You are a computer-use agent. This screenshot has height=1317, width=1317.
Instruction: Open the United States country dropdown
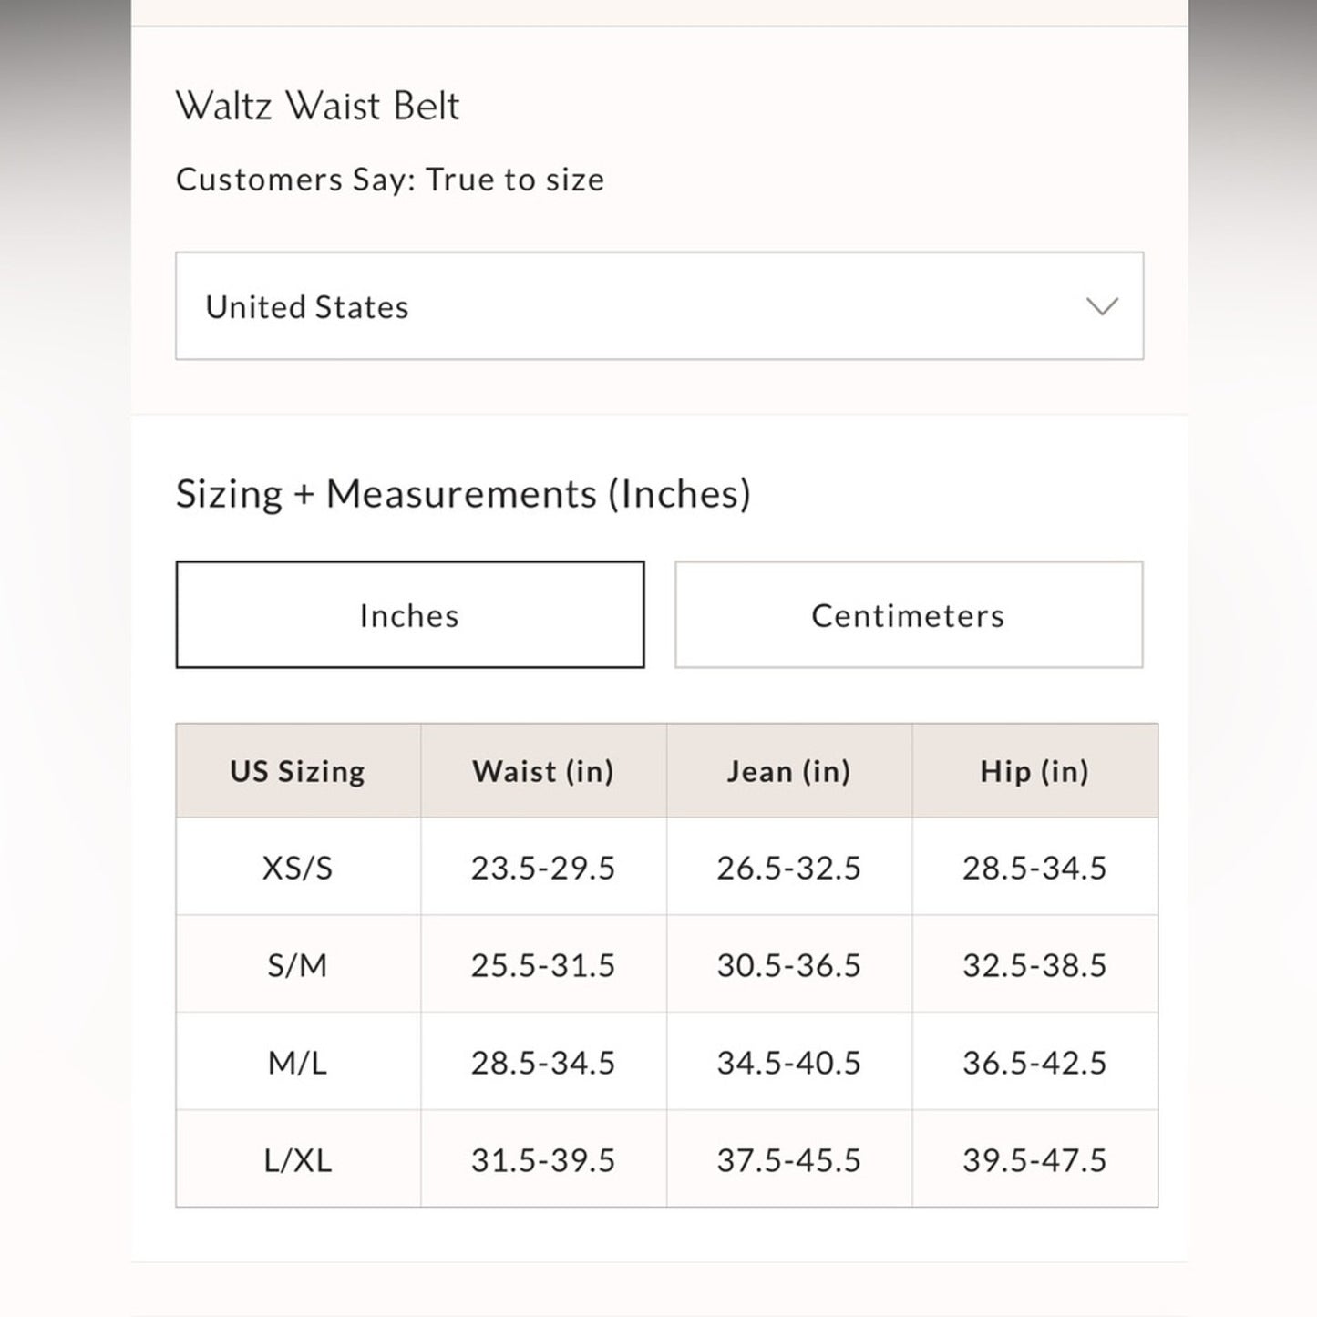[658, 306]
